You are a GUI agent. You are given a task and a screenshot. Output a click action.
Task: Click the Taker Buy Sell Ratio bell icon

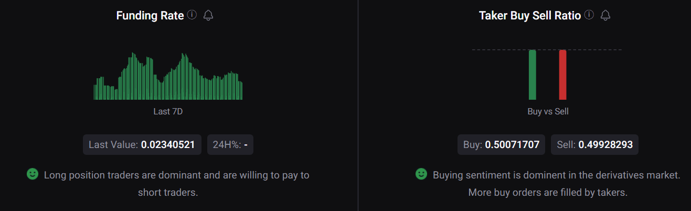605,15
